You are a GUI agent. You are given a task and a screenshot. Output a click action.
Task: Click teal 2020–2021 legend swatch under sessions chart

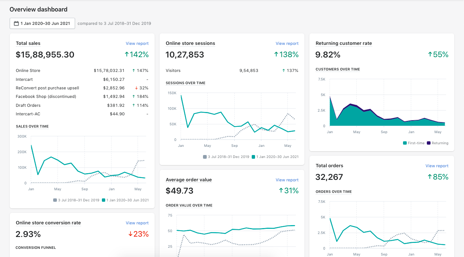pos(254,156)
